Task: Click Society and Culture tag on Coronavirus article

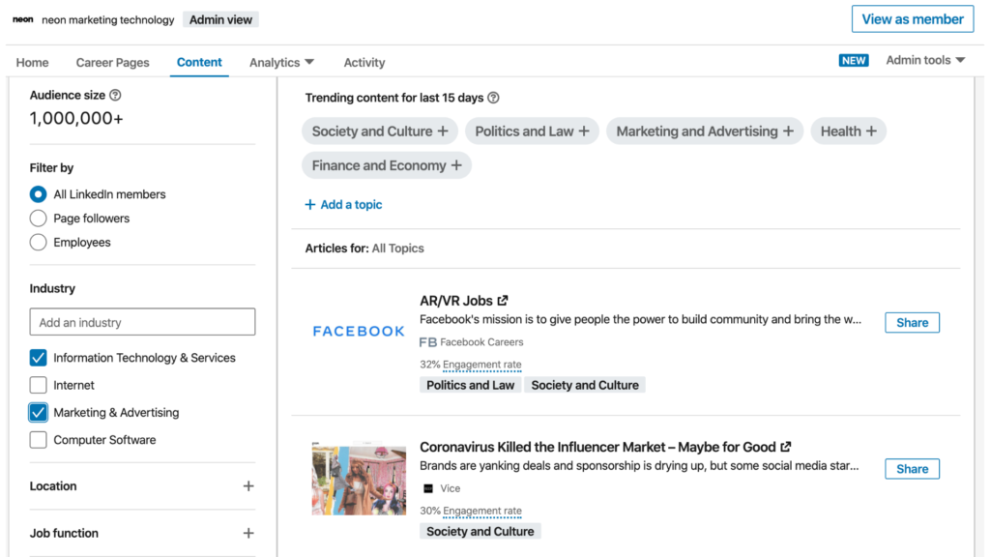Action: click(480, 531)
